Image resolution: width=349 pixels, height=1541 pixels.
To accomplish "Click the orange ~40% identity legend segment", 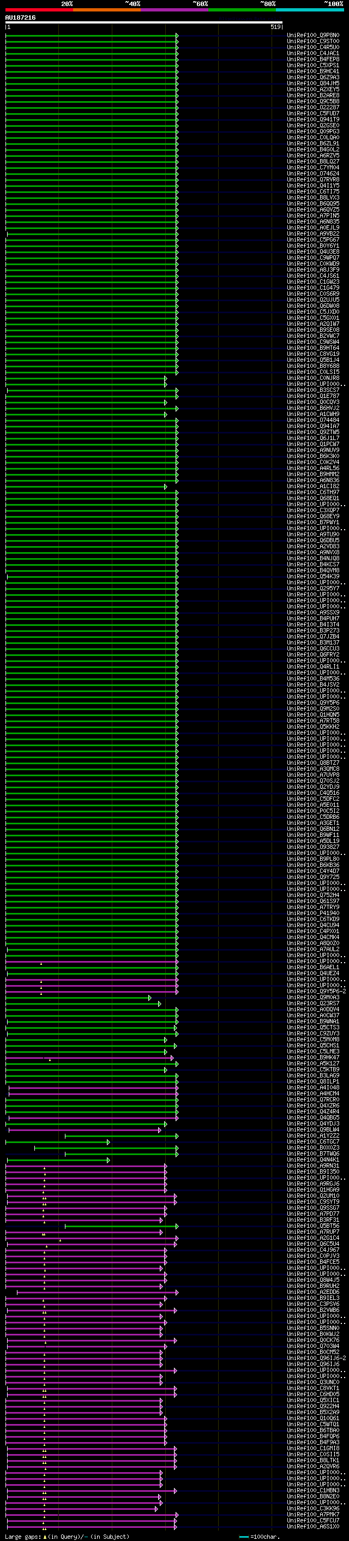I will pos(107,9).
